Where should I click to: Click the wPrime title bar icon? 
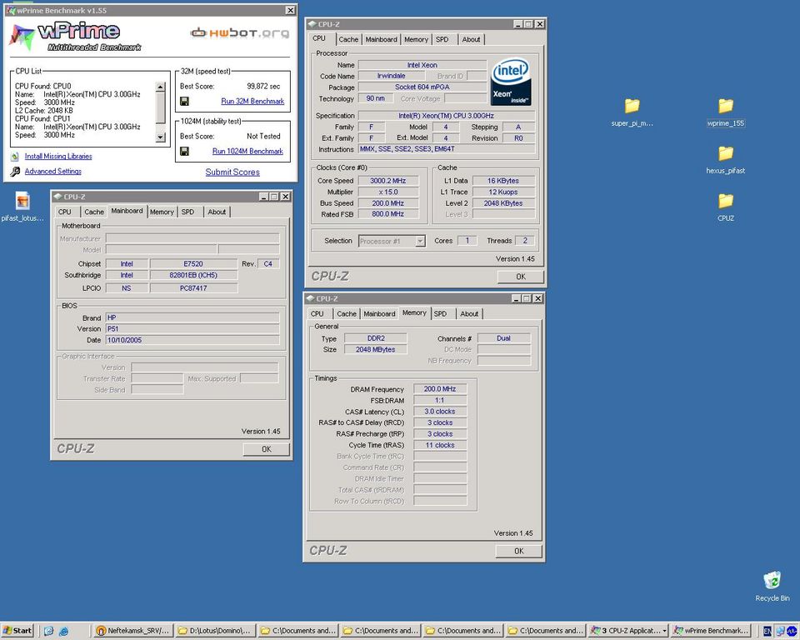(11, 10)
